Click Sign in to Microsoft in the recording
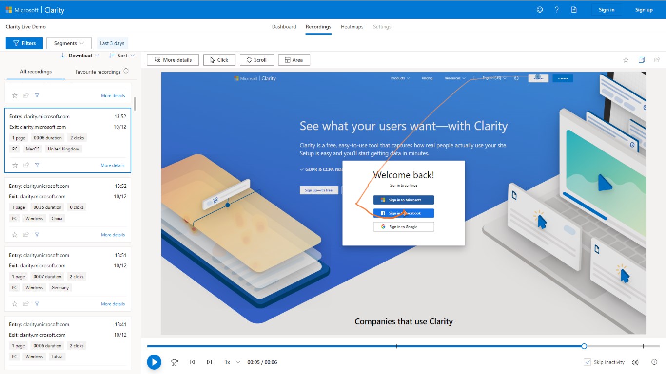 [x=404, y=200]
